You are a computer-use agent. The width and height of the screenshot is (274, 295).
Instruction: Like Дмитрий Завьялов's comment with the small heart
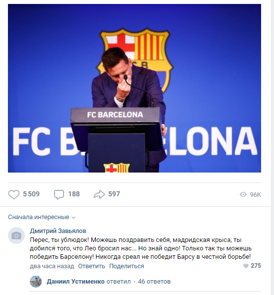(x=246, y=266)
